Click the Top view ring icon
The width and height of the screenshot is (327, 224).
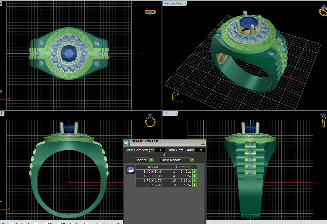pos(150,12)
